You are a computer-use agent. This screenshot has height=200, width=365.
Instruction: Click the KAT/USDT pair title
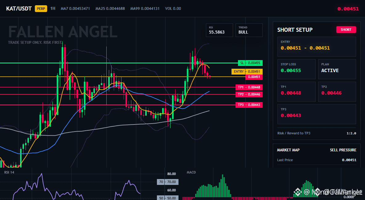19,9
